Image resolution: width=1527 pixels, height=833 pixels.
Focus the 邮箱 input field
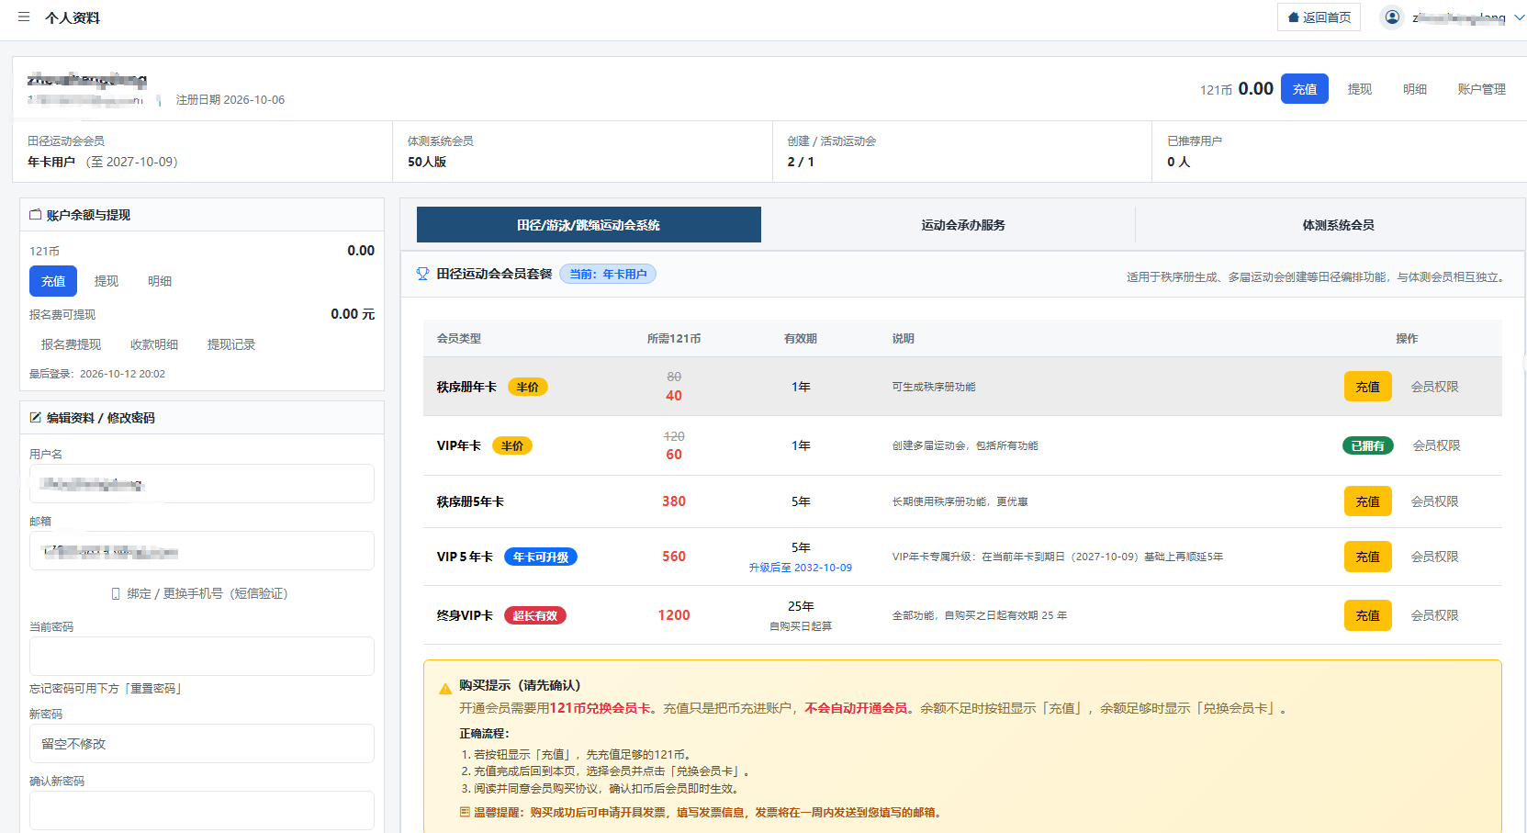[202, 551]
